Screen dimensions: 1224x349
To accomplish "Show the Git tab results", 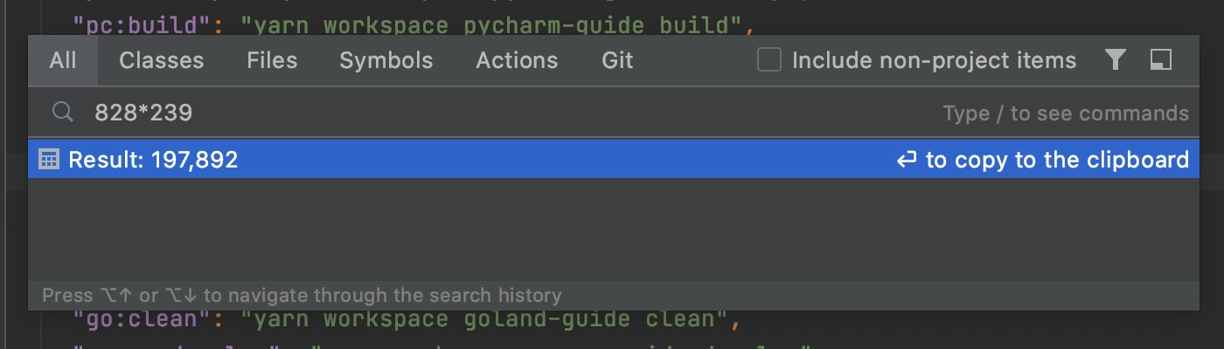I will click(x=617, y=60).
